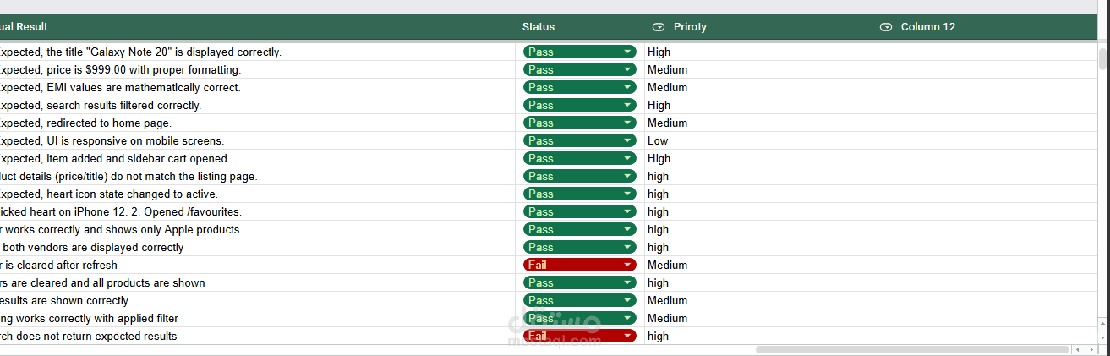This screenshot has height=356, width=1110.
Task: Click the vertical scrollbar thumb
Action: (1102, 59)
